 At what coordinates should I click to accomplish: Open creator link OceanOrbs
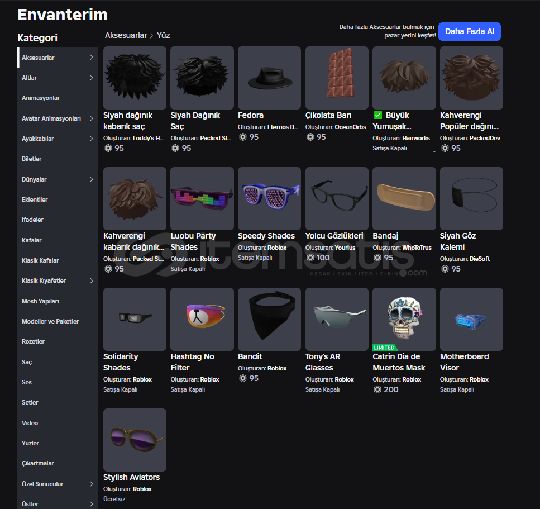coord(350,127)
